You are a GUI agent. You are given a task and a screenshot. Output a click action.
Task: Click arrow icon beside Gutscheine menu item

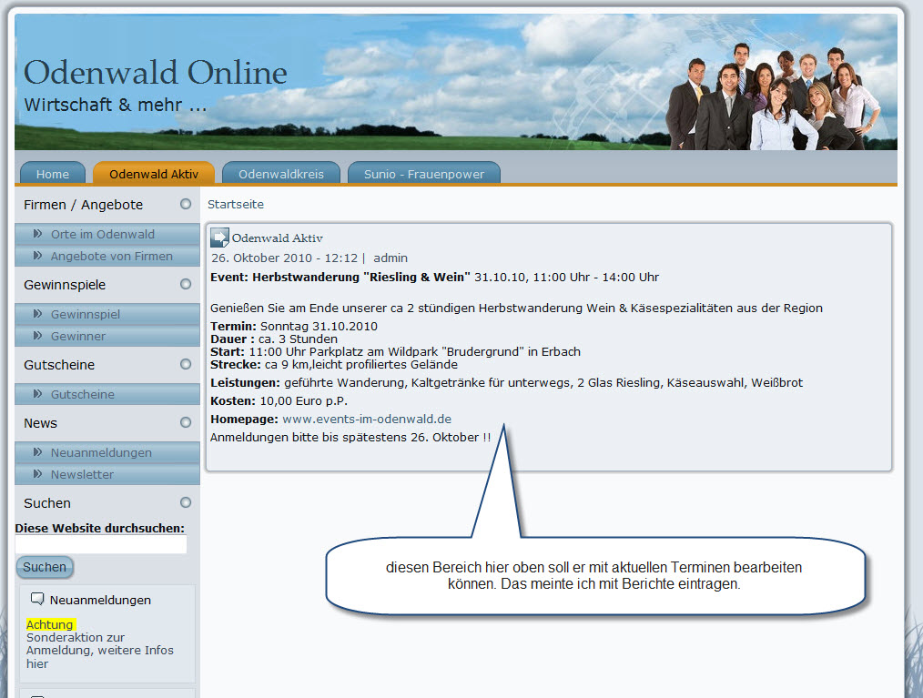38,394
